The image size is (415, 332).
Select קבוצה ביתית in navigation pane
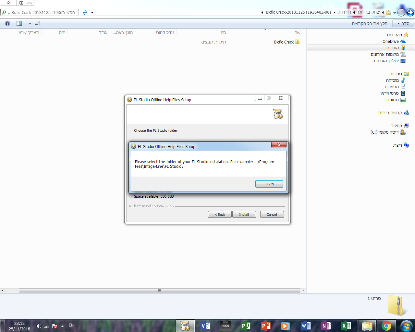point(393,113)
